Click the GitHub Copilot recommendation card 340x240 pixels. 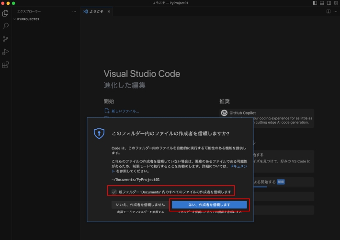click(x=267, y=118)
